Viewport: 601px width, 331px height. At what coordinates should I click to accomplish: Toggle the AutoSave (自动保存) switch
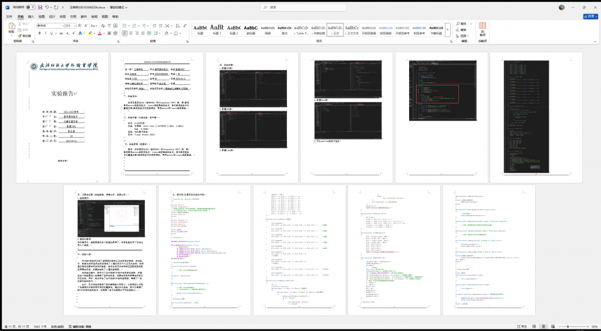tap(30, 7)
